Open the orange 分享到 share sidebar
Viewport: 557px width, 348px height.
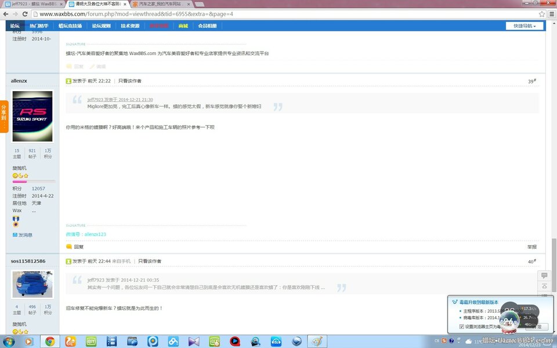point(4,116)
